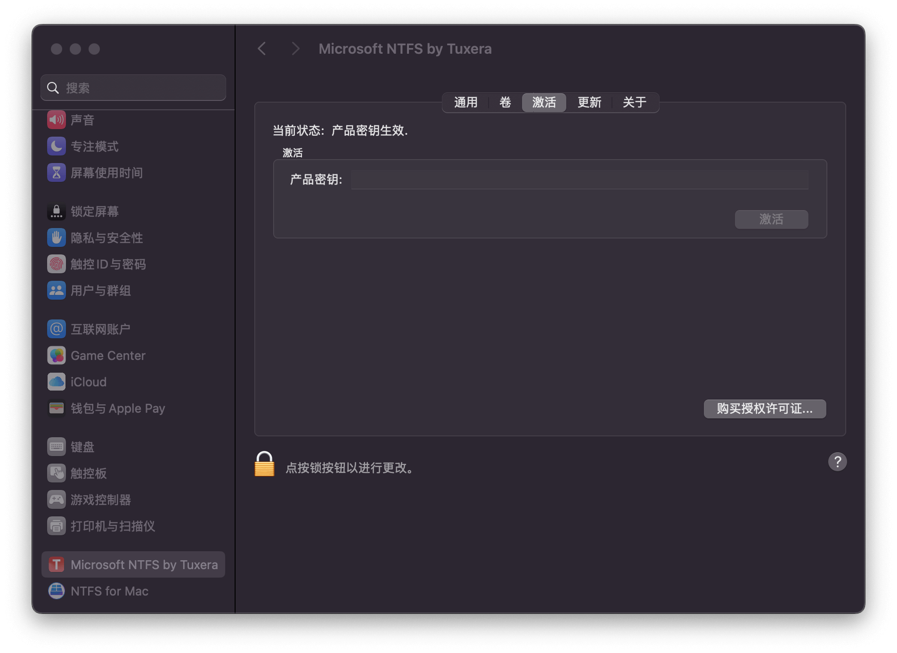897x653 pixels.
Task: Click the 隐私与安全性 sidebar label
Action: [x=107, y=238]
